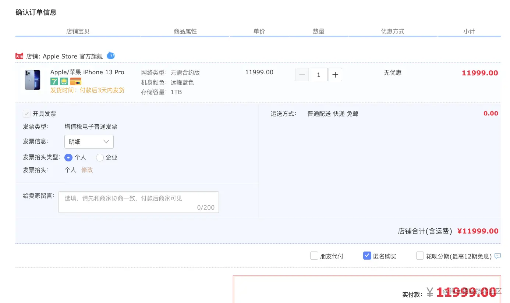The width and height of the screenshot is (510, 303).
Task: Enable 花呗分期 installment checkbox
Action: click(x=420, y=256)
